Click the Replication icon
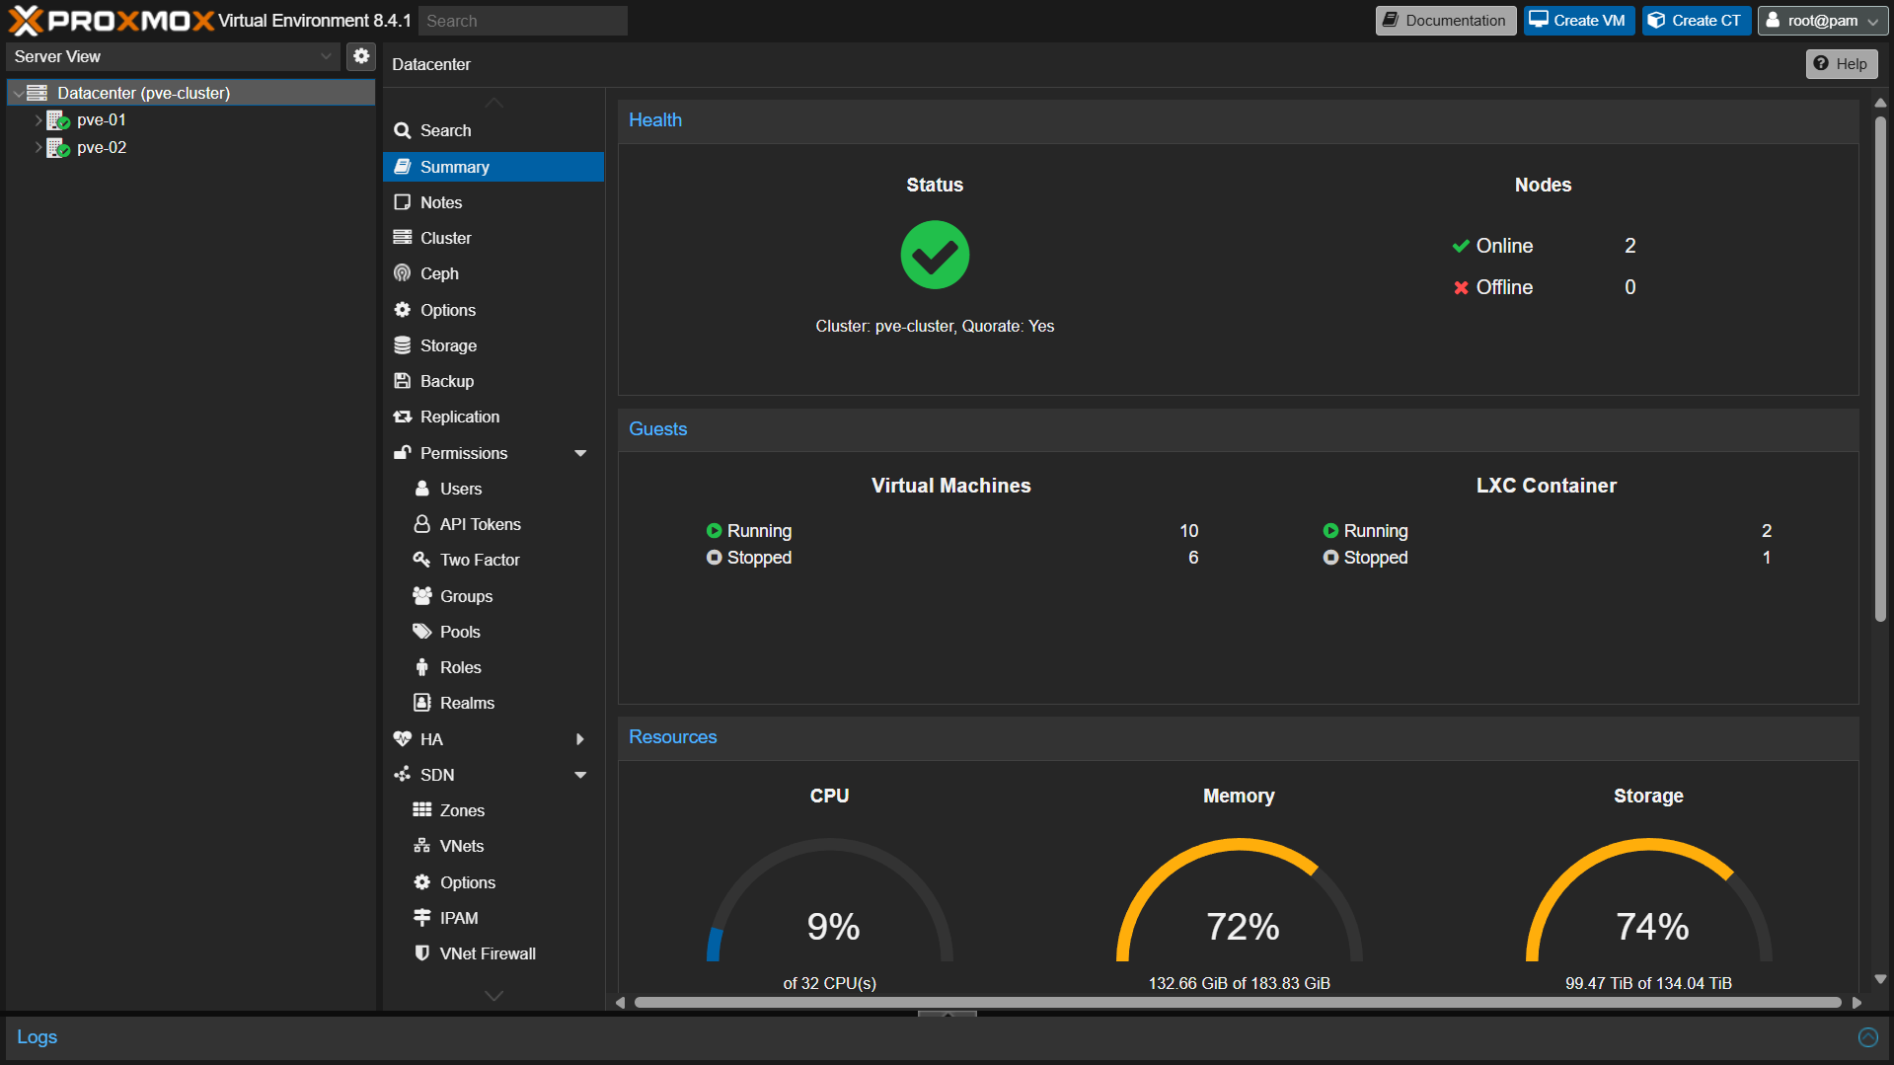The width and height of the screenshot is (1894, 1065). pyautogui.click(x=403, y=417)
